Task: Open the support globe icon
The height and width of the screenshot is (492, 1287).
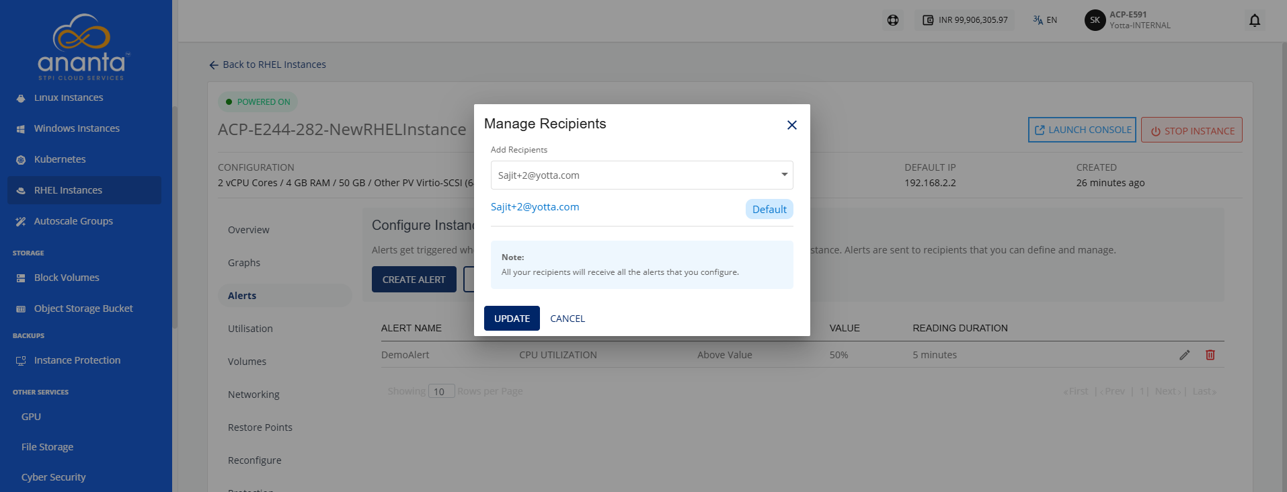Action: pos(892,20)
